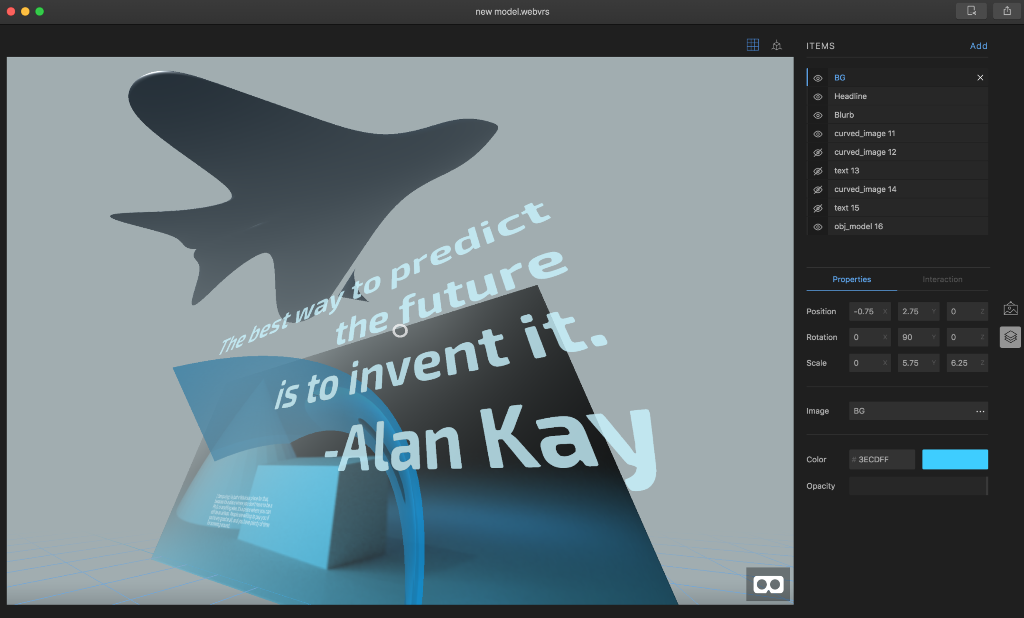
Task: Open the image assets panel icon
Action: [x=1010, y=309]
